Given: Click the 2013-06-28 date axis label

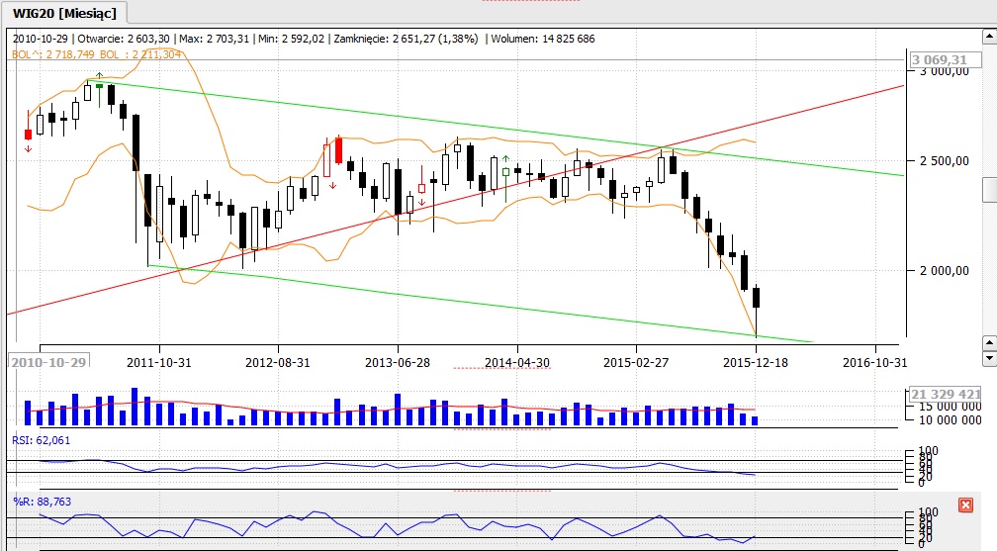Looking at the screenshot, I should point(398,363).
